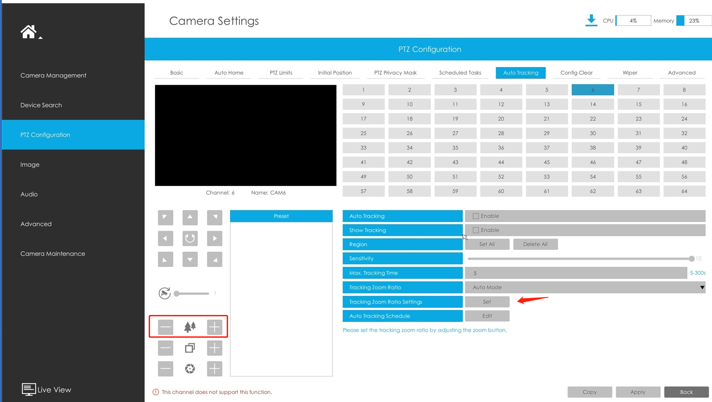
Task: Zoom in using plus beside trees icon
Action: pyautogui.click(x=214, y=327)
